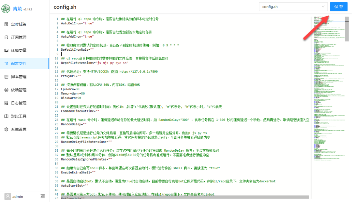Click the AutoAddCron="true" line
352x202 pixels.
(78, 36)
